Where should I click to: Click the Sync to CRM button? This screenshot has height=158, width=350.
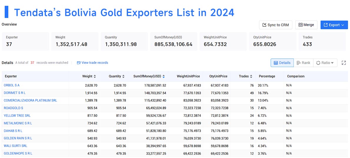pyautogui.click(x=276, y=25)
